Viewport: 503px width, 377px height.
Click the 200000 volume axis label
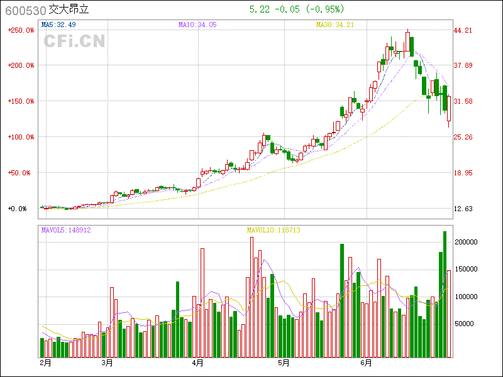point(466,242)
